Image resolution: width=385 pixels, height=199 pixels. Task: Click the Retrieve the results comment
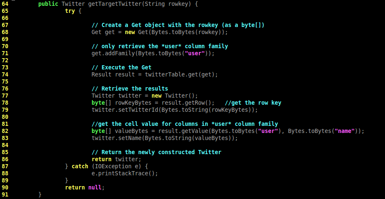[130, 88]
